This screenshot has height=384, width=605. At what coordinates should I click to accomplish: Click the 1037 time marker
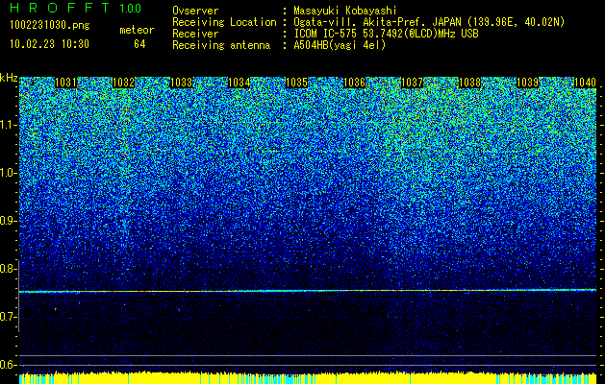(412, 83)
